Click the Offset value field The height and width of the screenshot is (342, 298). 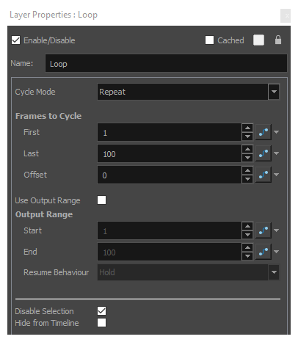coord(170,175)
